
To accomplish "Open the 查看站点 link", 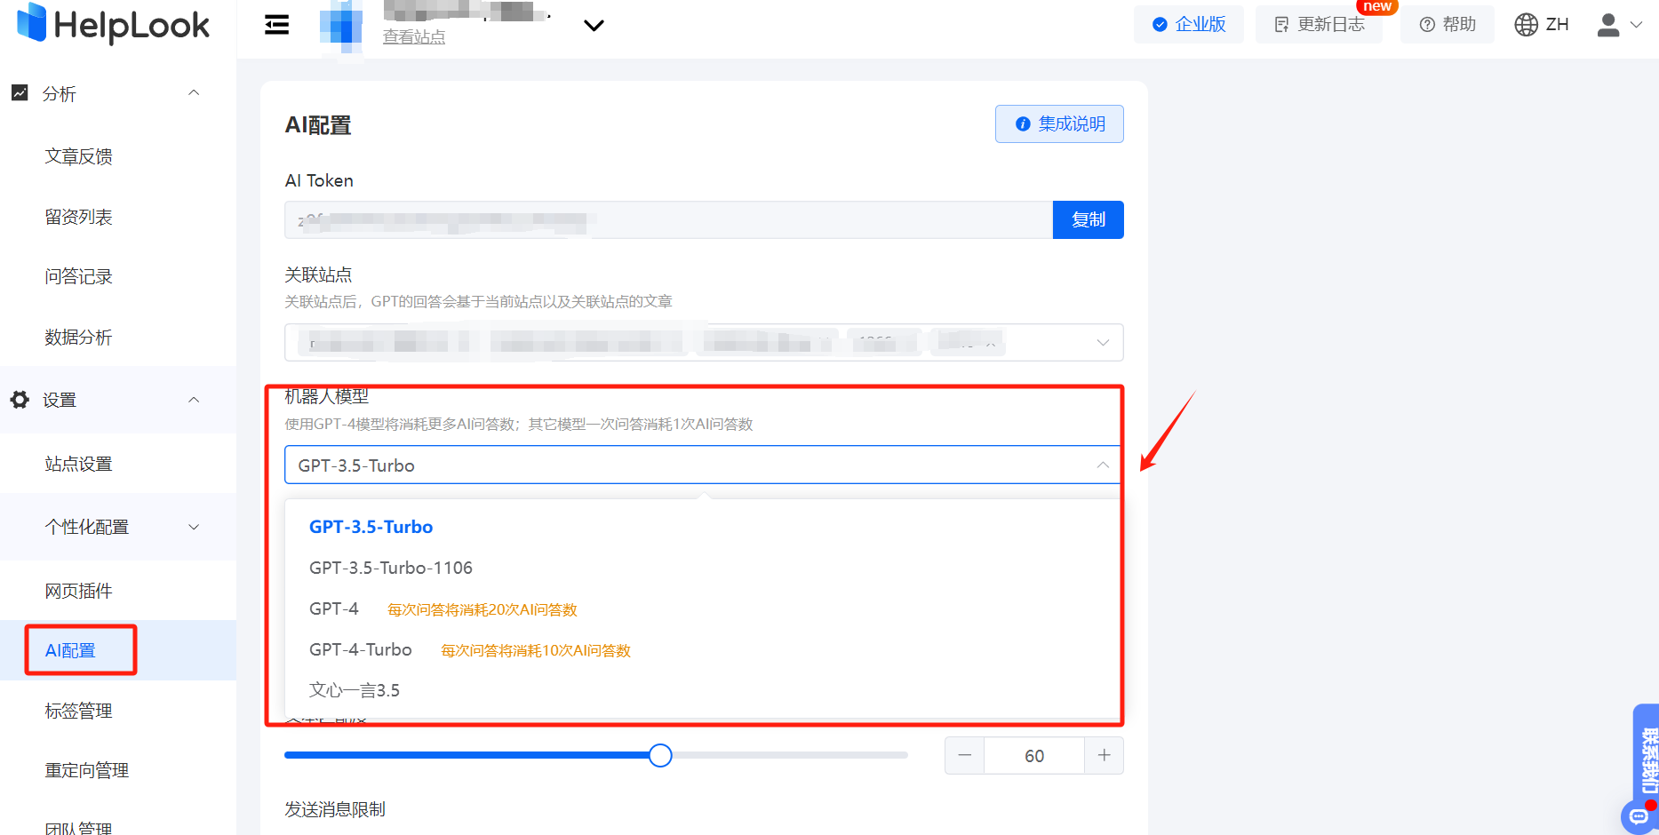I will 414,36.
